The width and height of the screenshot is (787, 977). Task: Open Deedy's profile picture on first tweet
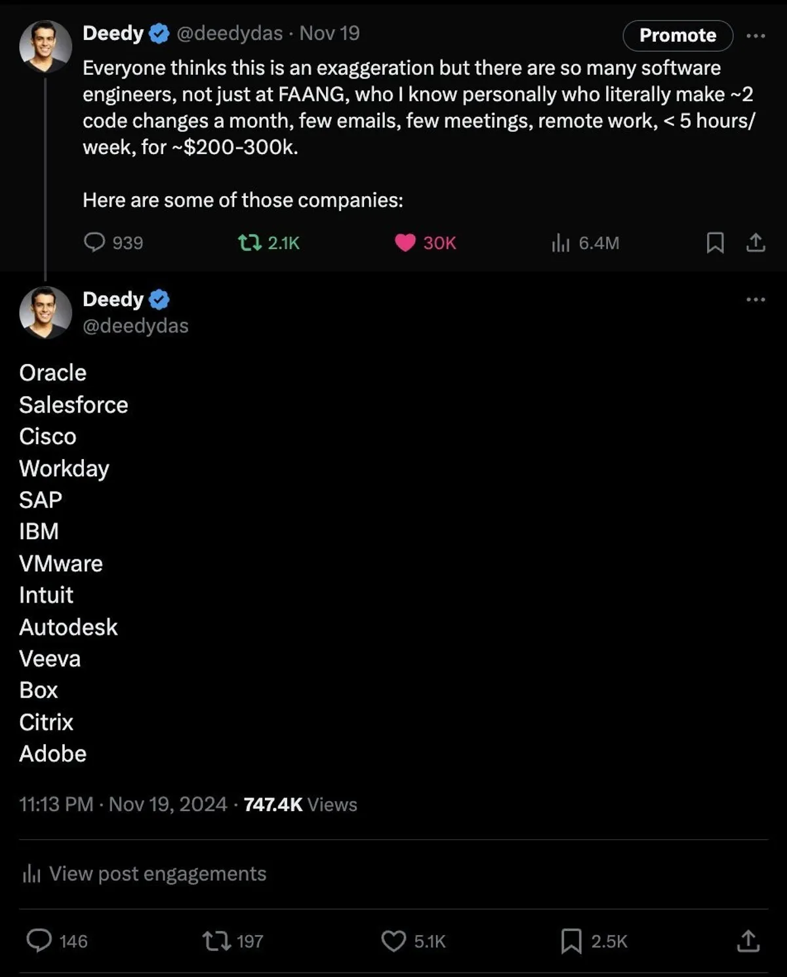pos(45,45)
